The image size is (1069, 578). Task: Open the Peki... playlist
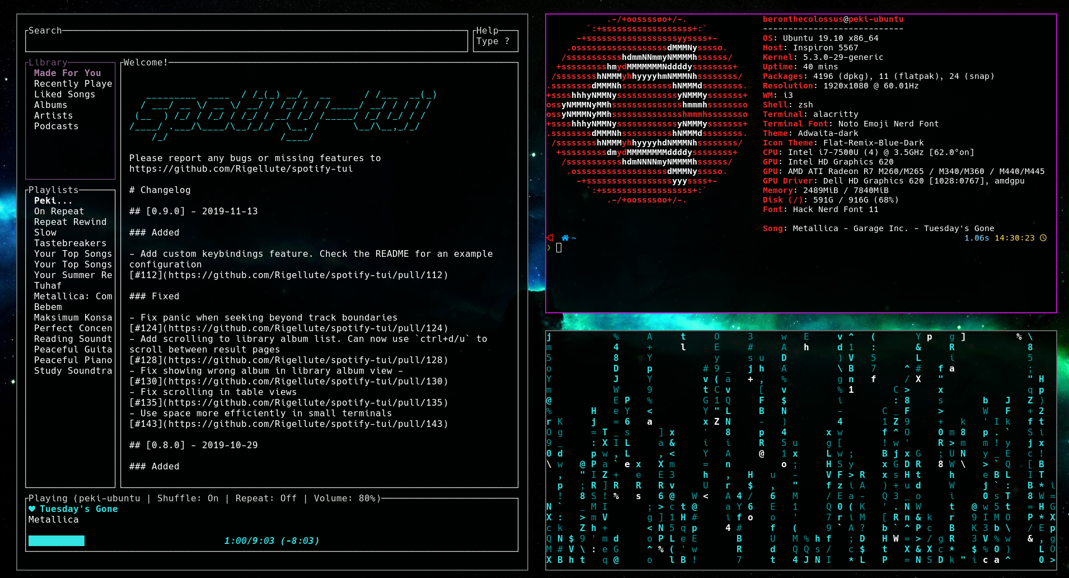pos(54,201)
